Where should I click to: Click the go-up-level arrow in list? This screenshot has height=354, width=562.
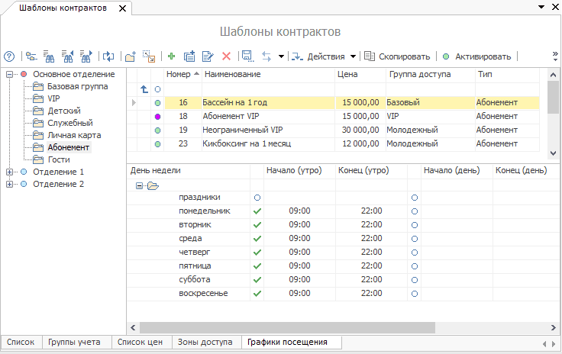[x=144, y=89]
